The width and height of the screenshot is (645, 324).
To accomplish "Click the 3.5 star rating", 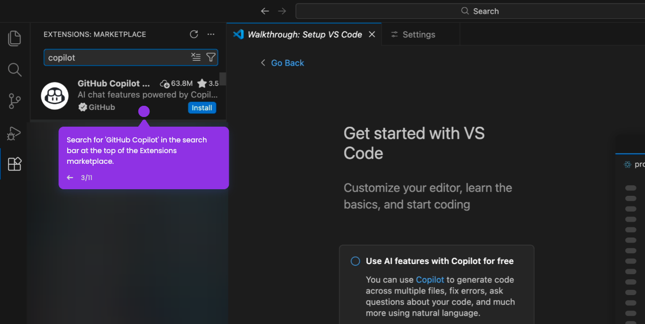I will pos(208,83).
